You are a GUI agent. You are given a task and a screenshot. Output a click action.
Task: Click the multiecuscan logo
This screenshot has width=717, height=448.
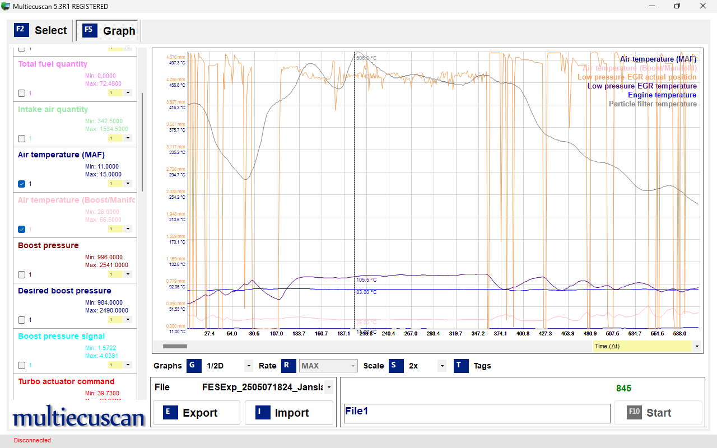(x=79, y=417)
